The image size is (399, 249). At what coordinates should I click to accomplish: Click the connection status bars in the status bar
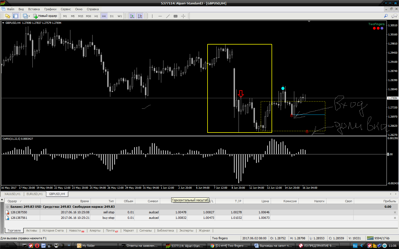[370, 238]
